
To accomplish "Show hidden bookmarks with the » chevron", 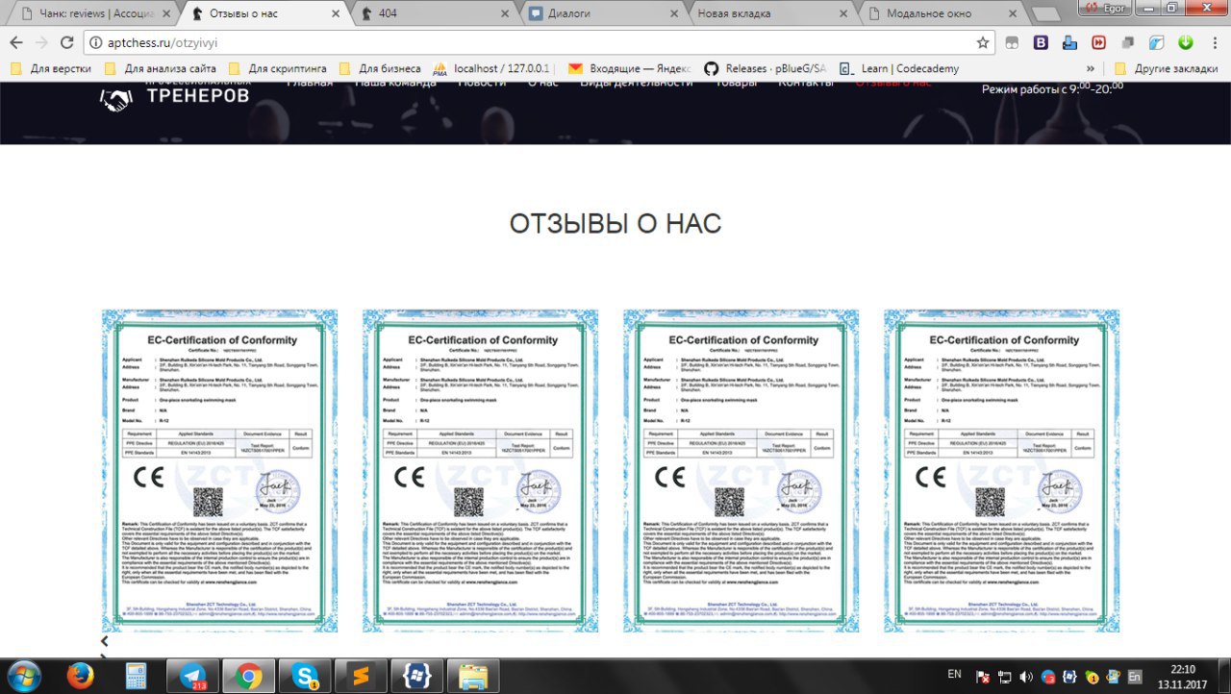I will pos(1091,68).
